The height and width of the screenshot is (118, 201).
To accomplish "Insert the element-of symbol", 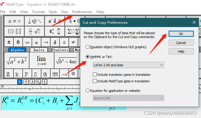I will pyautogui.click(x=37, y=42).
